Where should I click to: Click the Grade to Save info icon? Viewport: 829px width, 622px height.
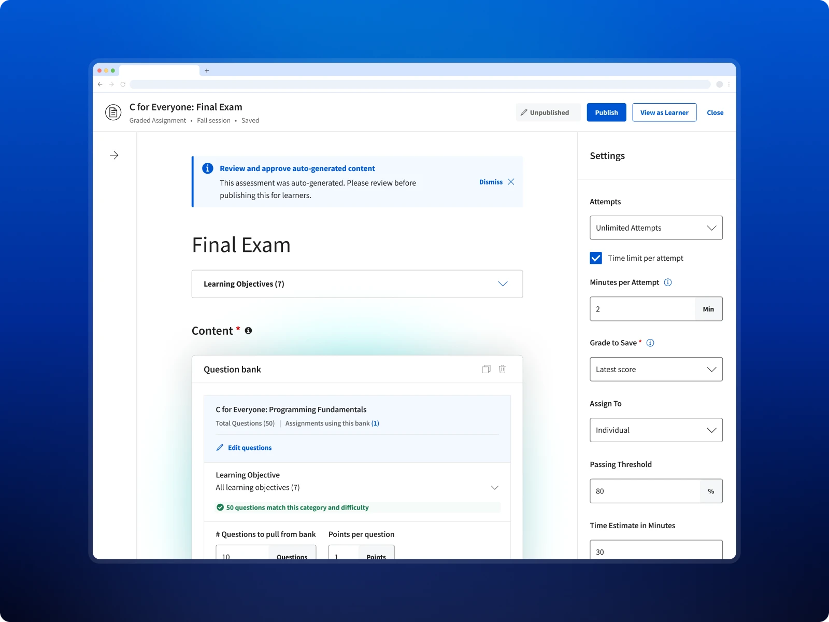tap(650, 343)
